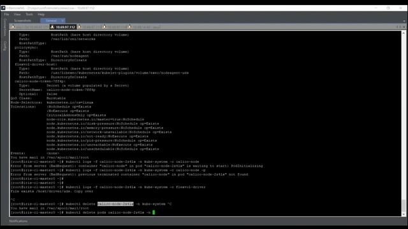Click the penguin icon on 10.69.97.112 tab
Image resolution: width=408 pixels, height=229 pixels.
(52, 27)
